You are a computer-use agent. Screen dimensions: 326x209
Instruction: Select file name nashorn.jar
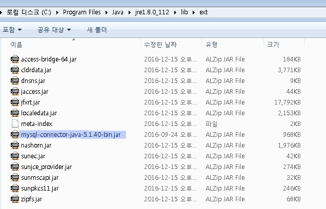tap(36, 145)
